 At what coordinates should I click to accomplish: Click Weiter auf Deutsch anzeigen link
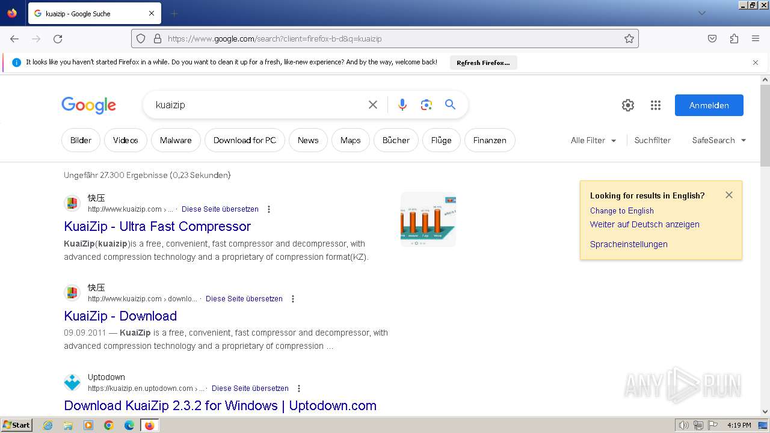pyautogui.click(x=644, y=224)
